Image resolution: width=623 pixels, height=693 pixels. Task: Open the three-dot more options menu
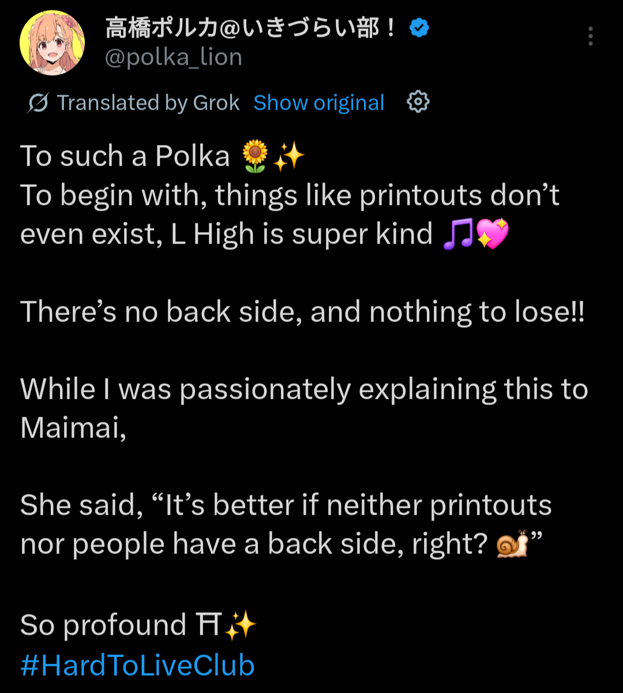590,36
